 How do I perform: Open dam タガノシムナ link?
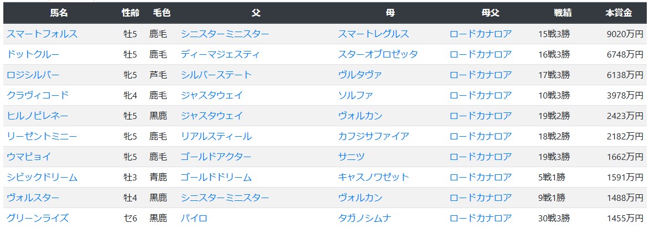[364, 219]
